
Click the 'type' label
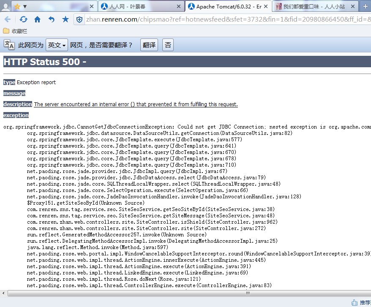9,82
